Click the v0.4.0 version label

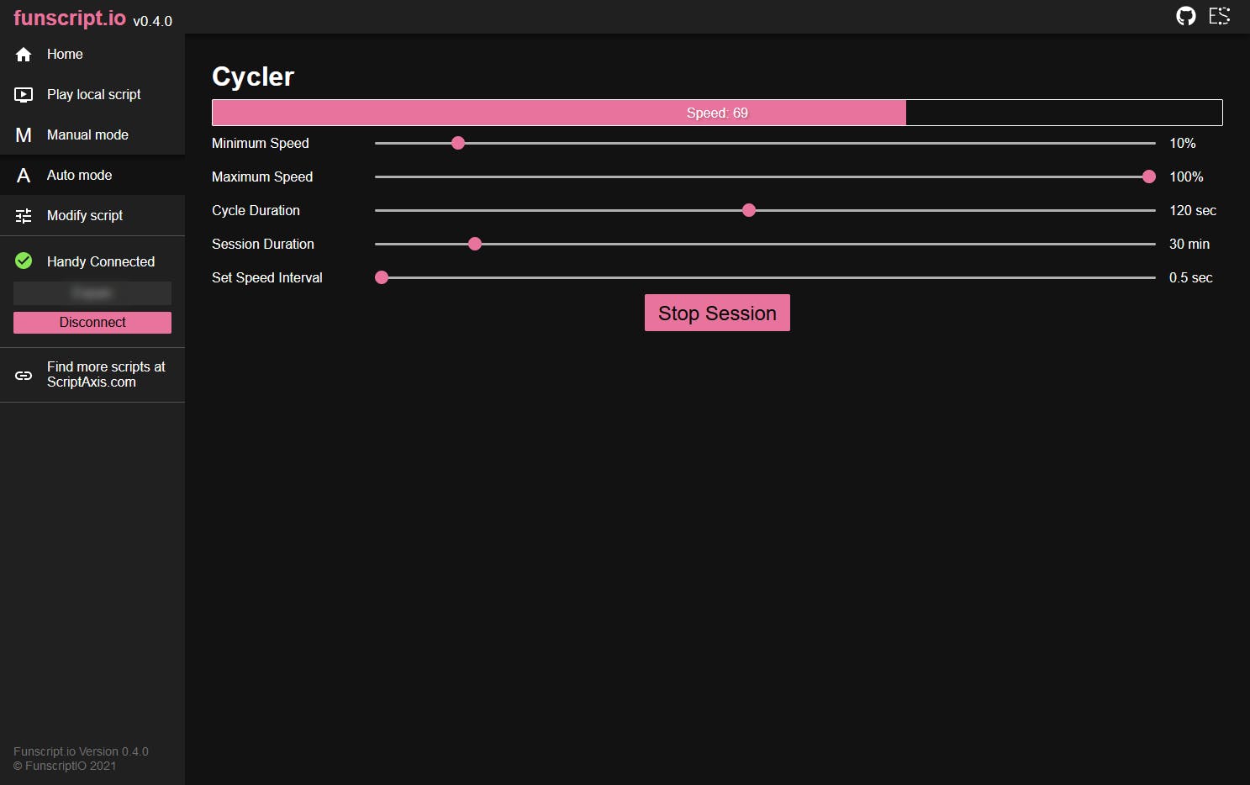[152, 21]
